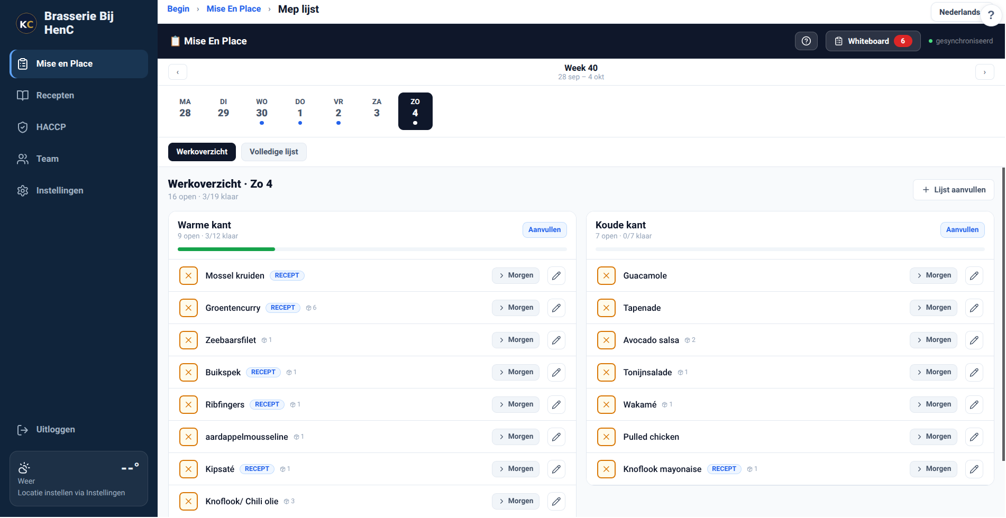The image size is (1006, 518).
Task: Click the KC brasserie logo
Action: (x=26, y=24)
